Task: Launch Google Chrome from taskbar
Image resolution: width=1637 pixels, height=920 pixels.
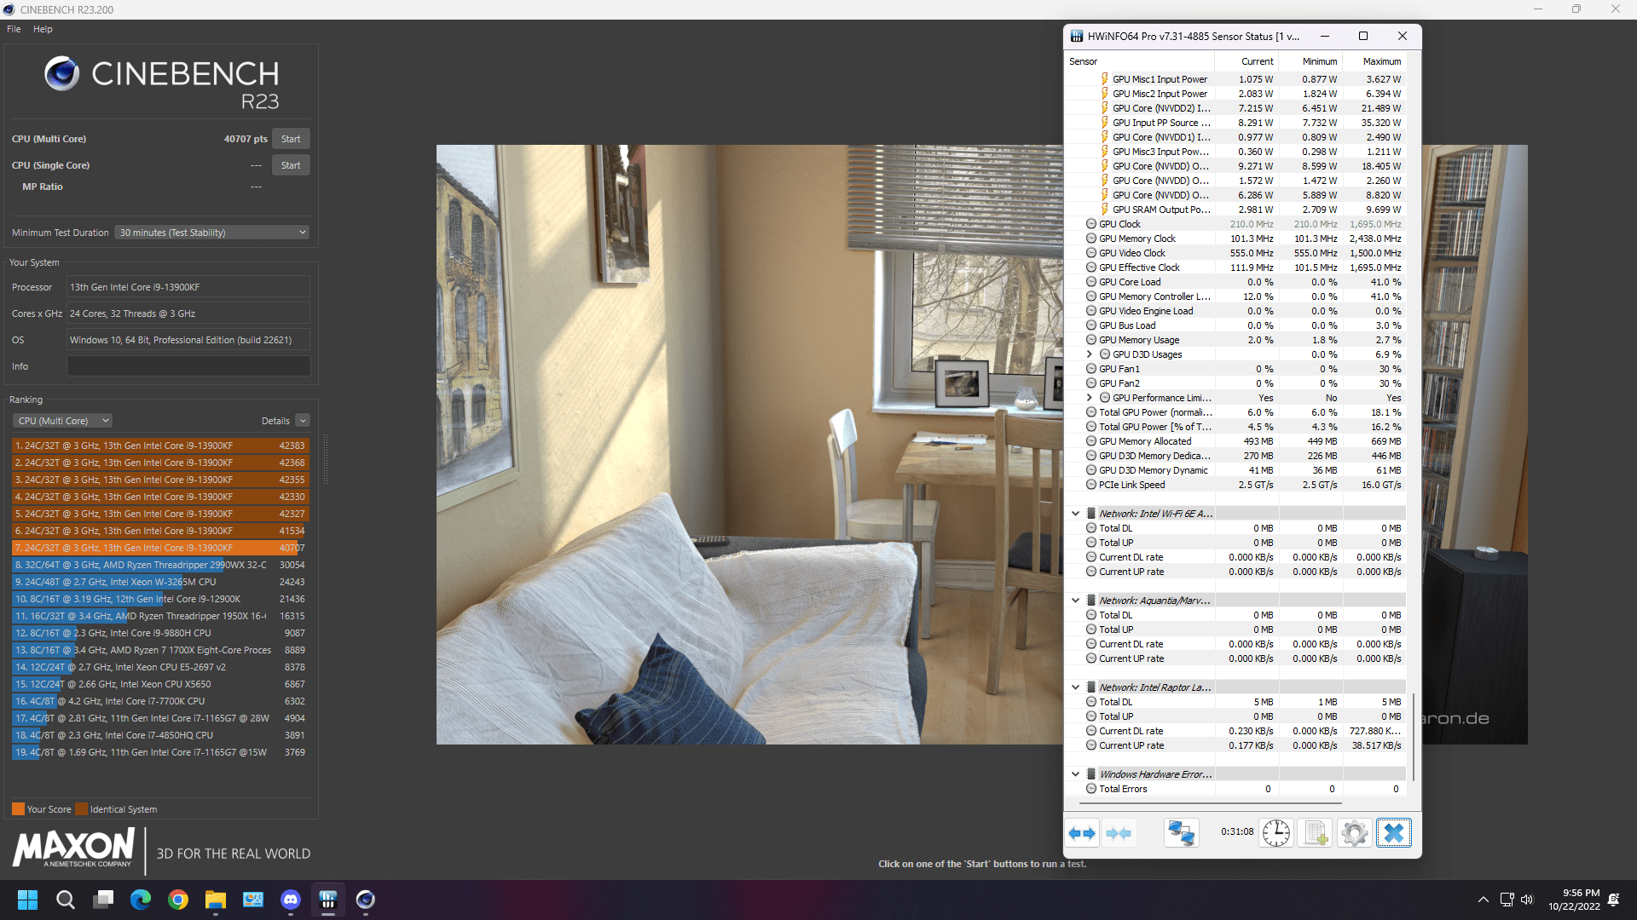Action: pyautogui.click(x=178, y=900)
